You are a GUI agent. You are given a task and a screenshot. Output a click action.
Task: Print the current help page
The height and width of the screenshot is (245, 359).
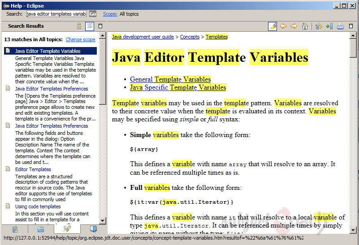click(x=340, y=26)
